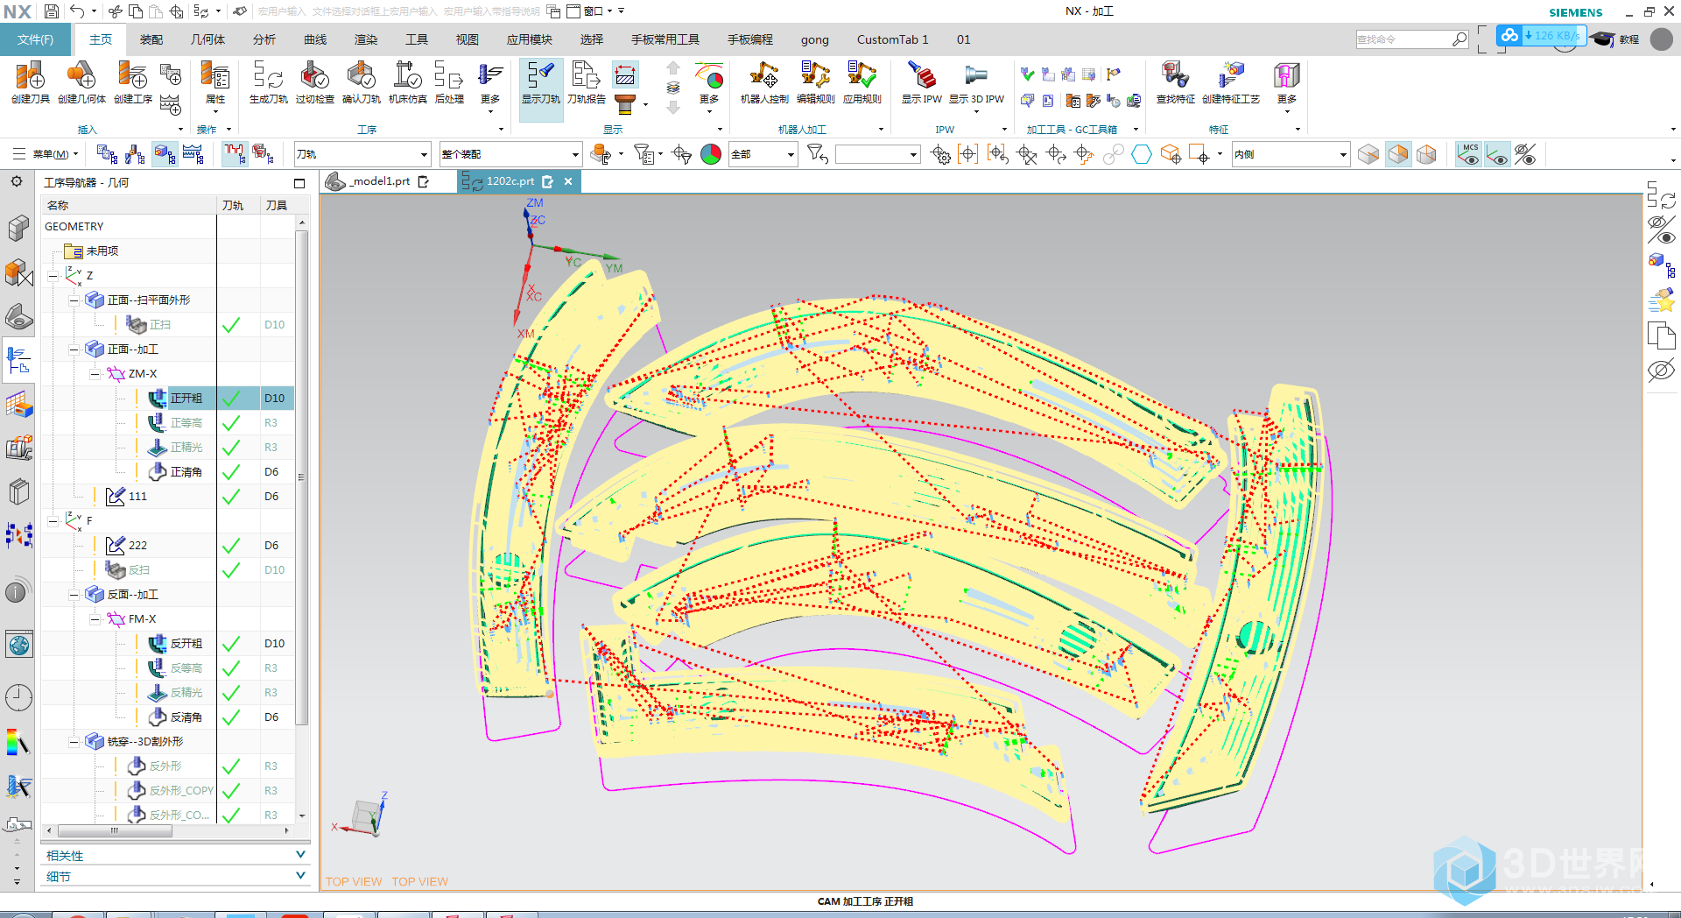Viewport: 1681px width, 918px height.
Task: Maximize the 工序导航器 panel
Action: [299, 183]
